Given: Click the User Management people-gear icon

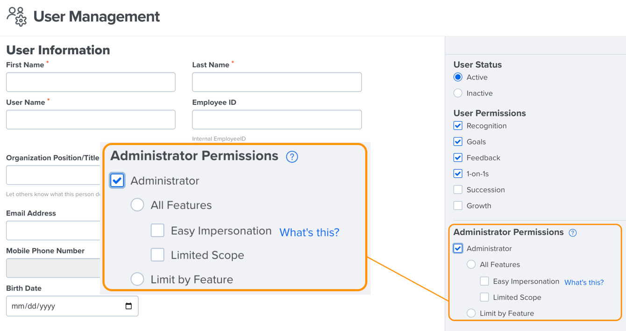Looking at the screenshot, I should (17, 16).
